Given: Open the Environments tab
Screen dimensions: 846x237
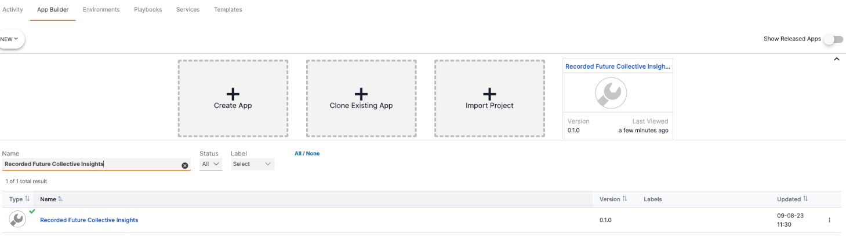Looking at the screenshot, I should click(x=101, y=10).
